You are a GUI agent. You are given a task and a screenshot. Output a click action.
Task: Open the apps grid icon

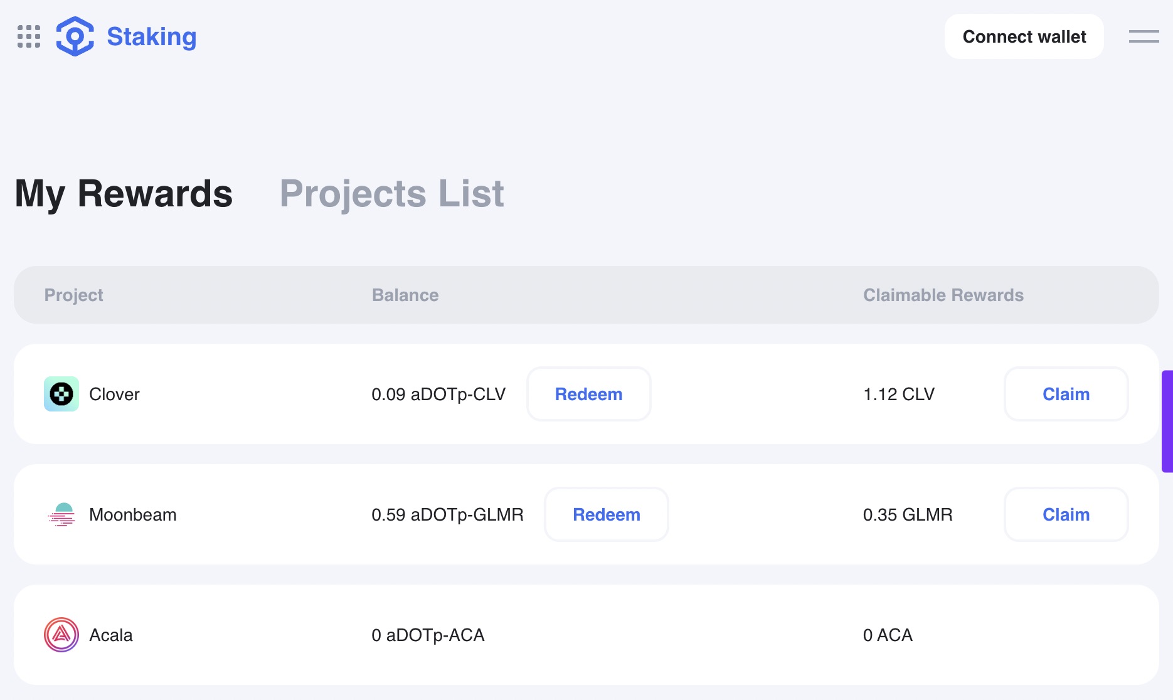pyautogui.click(x=29, y=36)
